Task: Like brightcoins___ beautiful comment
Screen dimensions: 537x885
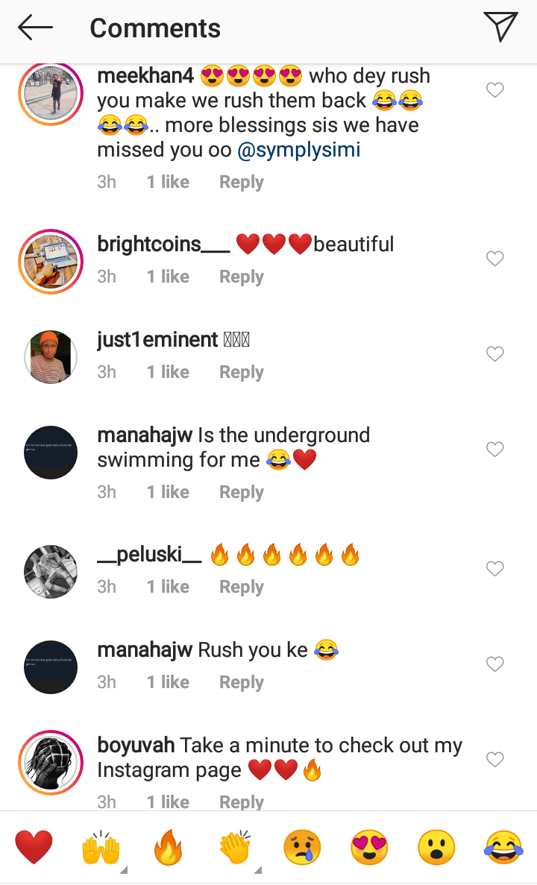Action: [495, 259]
